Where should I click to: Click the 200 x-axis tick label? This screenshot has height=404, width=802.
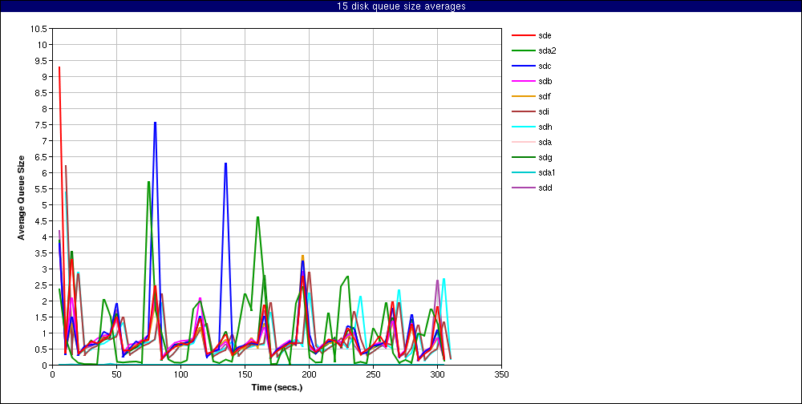coord(309,374)
